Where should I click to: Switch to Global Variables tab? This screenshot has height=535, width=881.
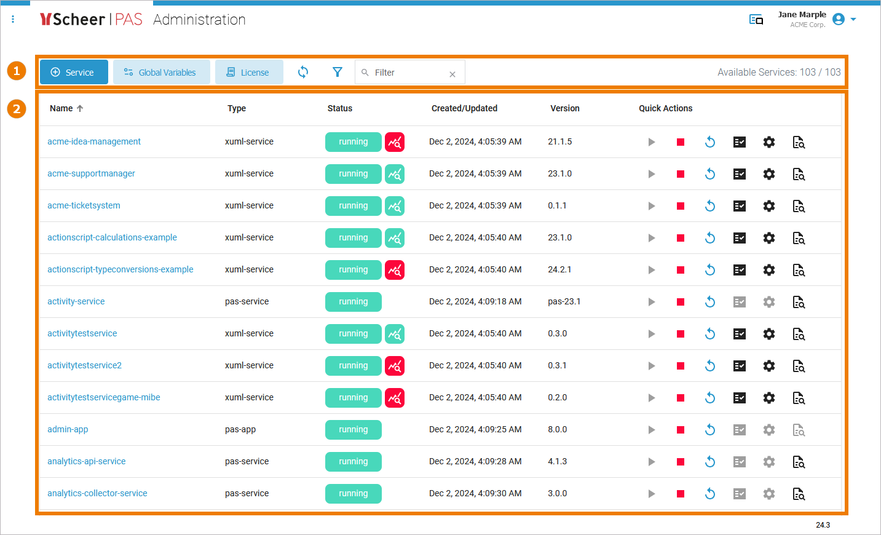tap(161, 72)
